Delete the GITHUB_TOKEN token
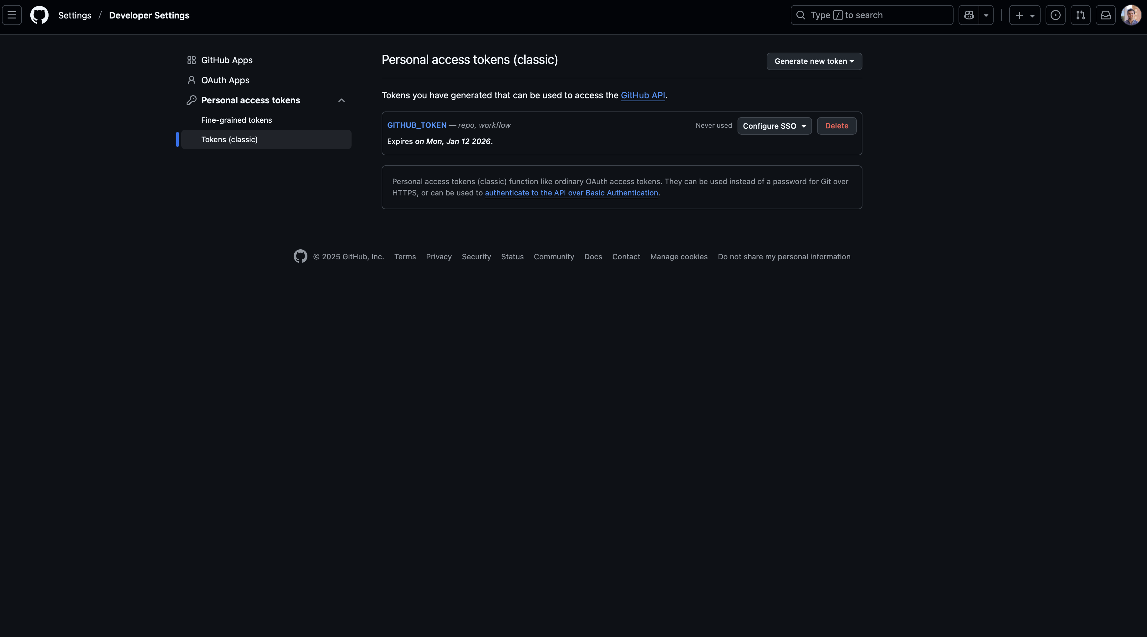Screen dimensions: 1147x637 [836, 126]
